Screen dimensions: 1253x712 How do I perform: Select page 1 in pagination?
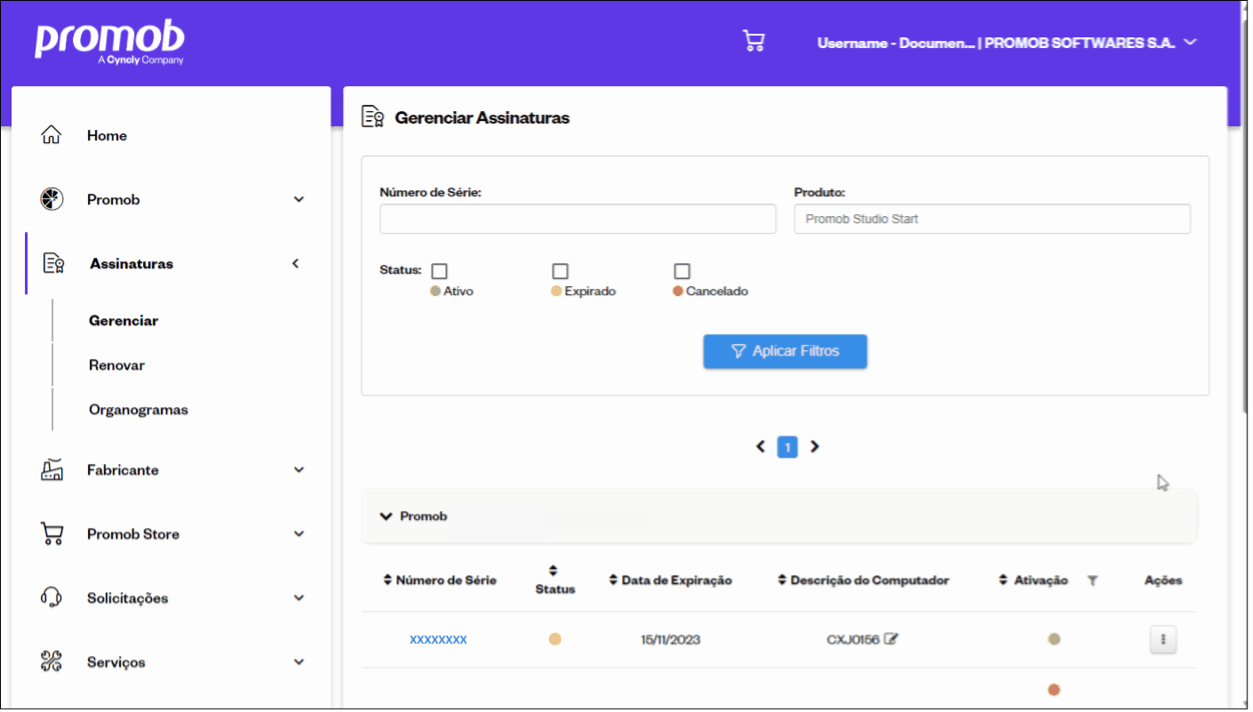click(787, 446)
